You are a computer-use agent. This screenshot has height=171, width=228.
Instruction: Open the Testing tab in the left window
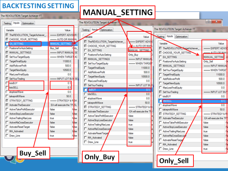pyautogui.click(x=7, y=23)
